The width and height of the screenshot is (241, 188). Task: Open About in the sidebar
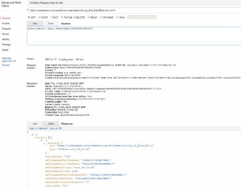(5, 50)
